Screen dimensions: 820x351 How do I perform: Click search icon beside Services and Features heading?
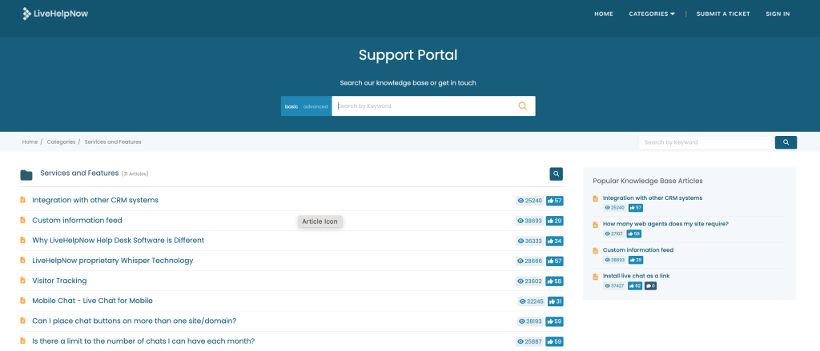point(556,174)
